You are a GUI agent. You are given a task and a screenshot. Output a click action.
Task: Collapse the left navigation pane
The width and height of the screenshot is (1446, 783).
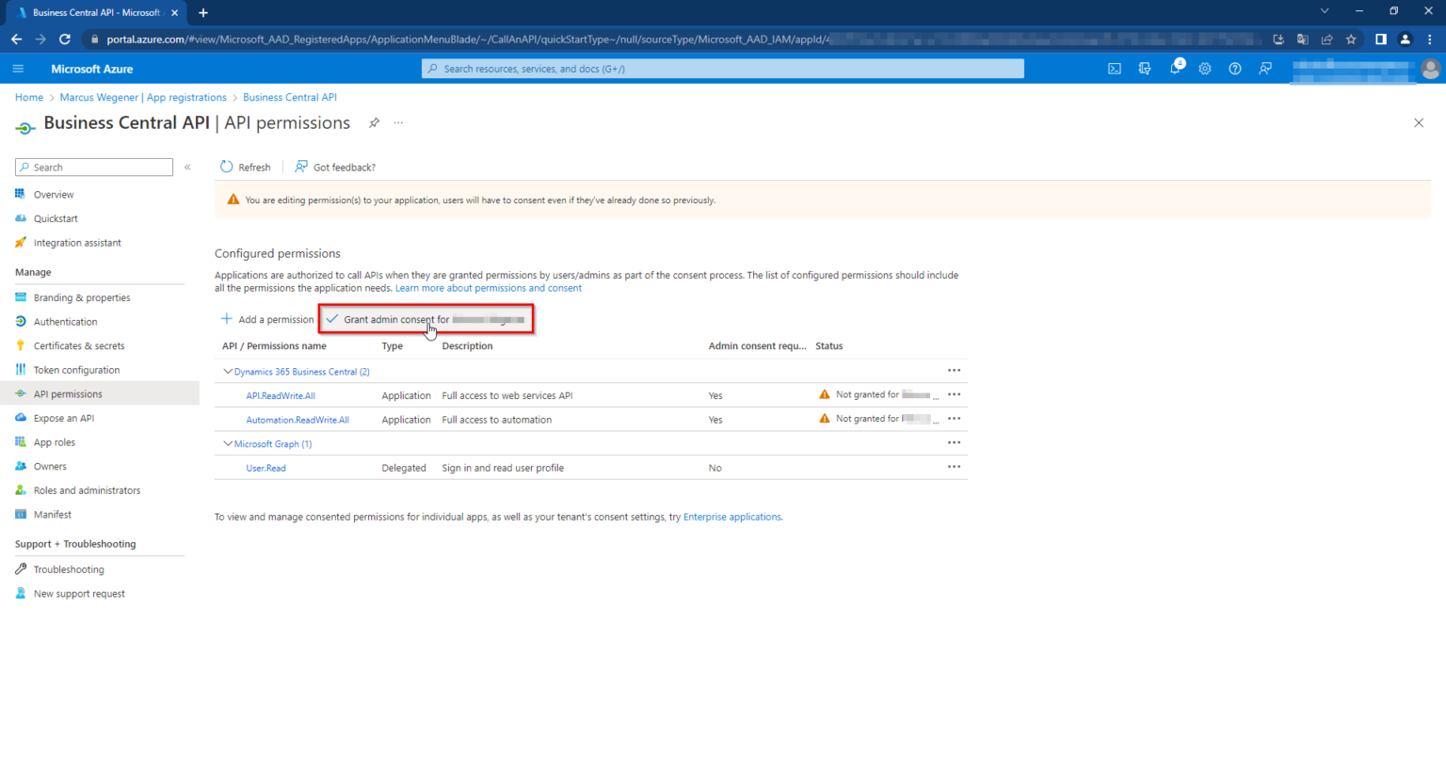click(x=187, y=167)
